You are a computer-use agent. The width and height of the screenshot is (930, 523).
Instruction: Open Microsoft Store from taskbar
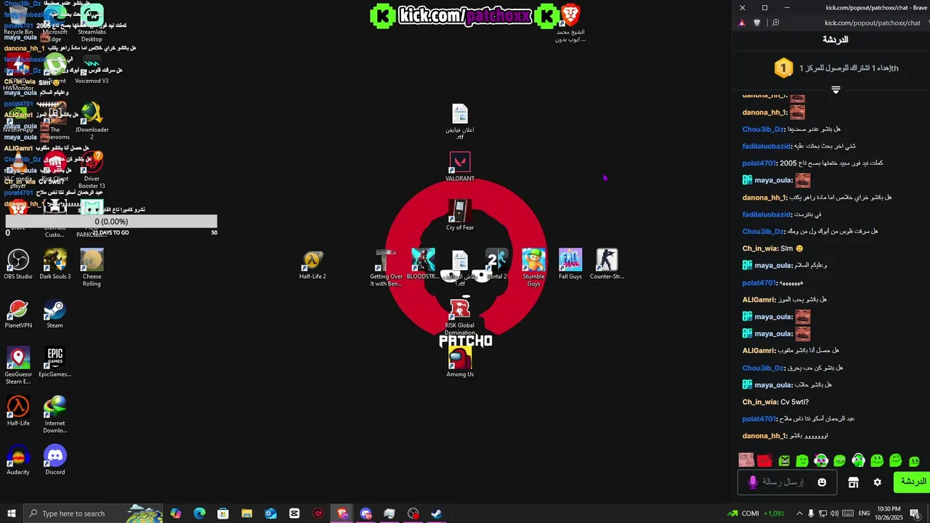tap(223, 514)
